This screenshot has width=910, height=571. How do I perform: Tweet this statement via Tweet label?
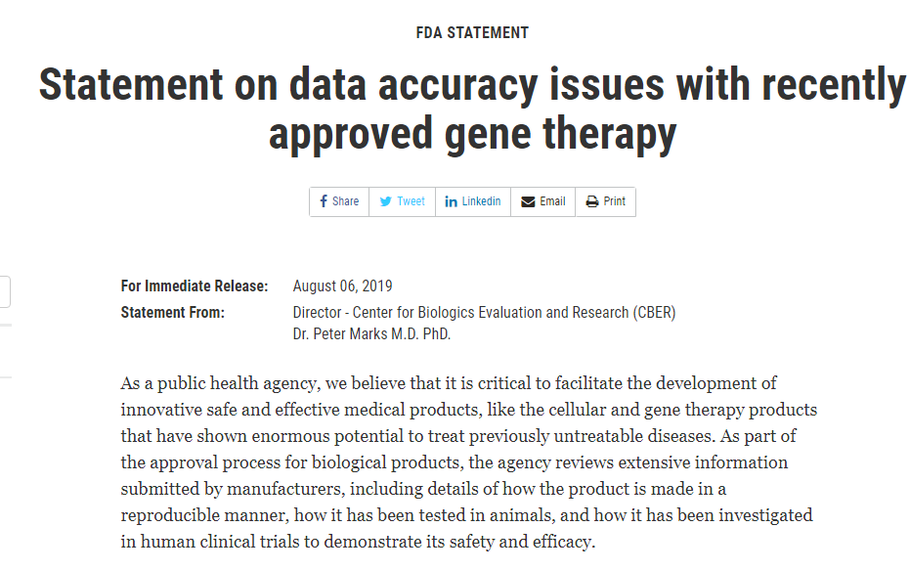click(411, 201)
